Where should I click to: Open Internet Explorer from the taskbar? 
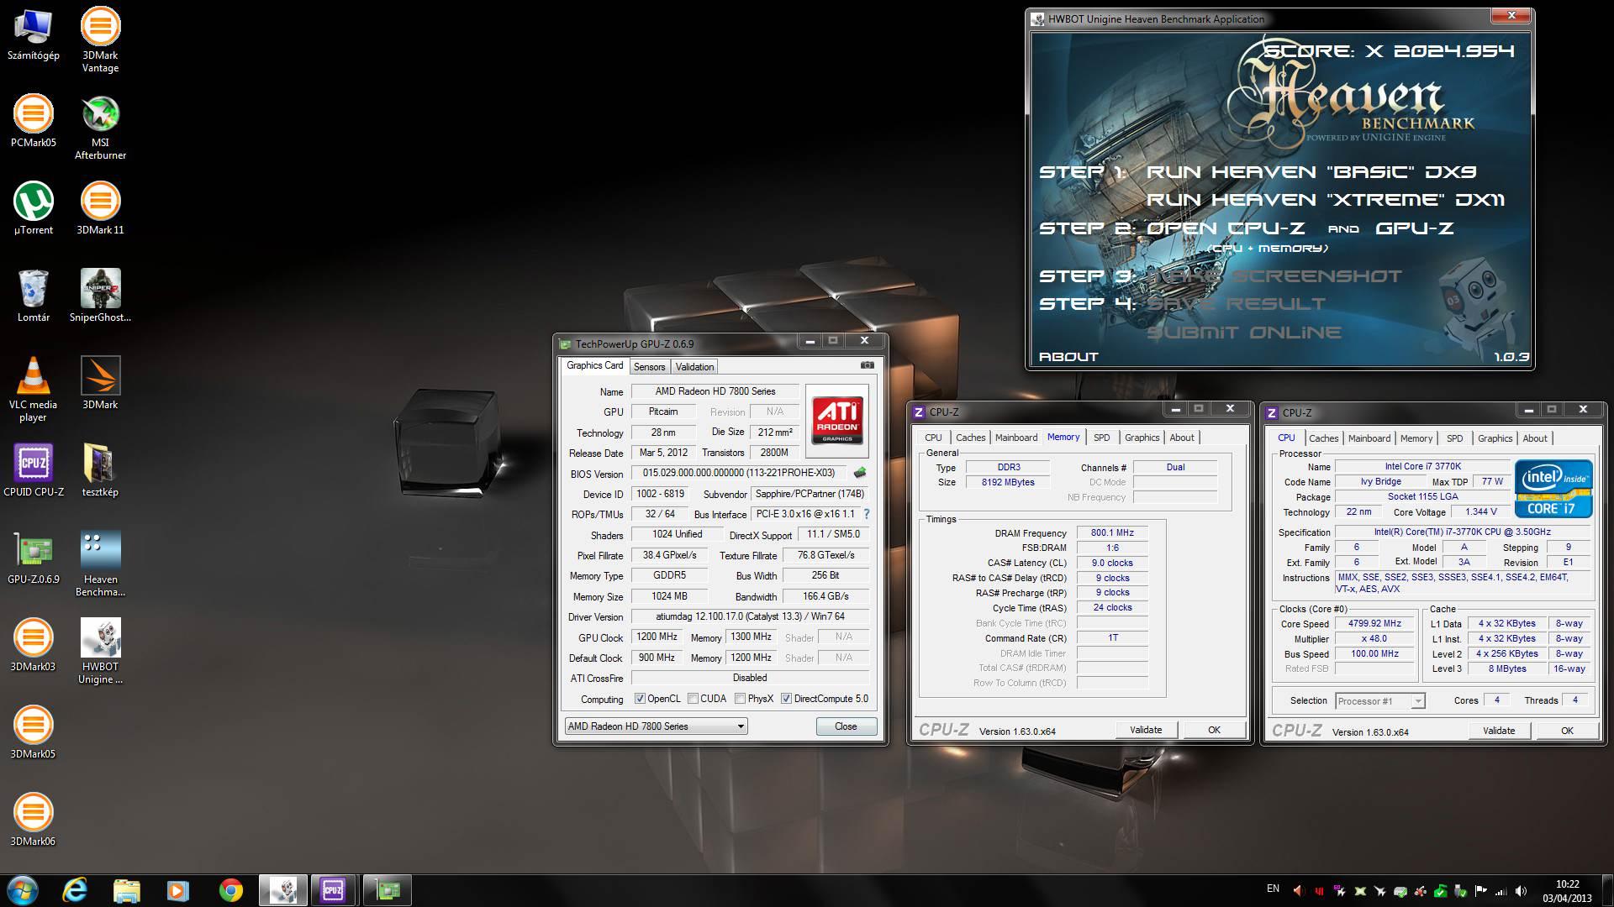(76, 890)
